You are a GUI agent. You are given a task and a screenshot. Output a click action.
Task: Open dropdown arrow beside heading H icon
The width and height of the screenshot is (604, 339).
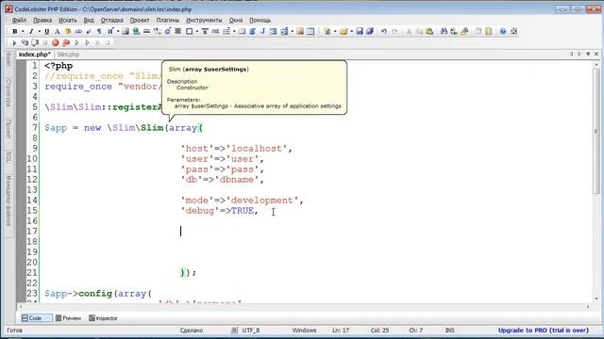118,31
